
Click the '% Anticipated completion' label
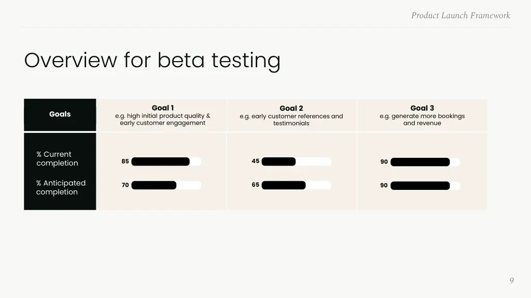[61, 187]
